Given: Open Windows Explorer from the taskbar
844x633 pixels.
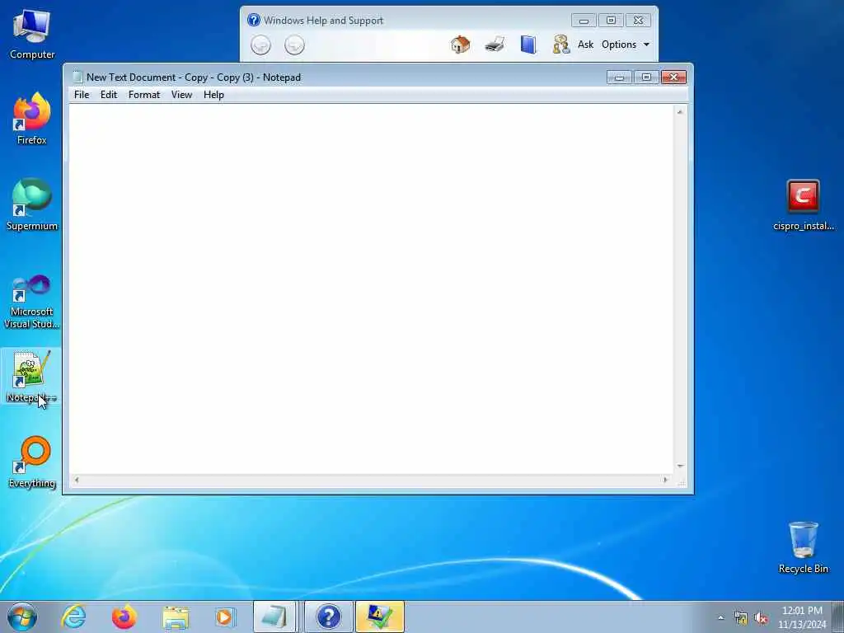Looking at the screenshot, I should pyautogui.click(x=175, y=617).
